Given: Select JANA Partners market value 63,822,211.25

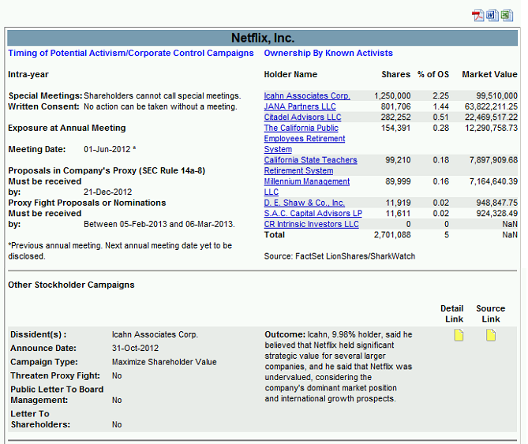Looking at the screenshot, I should coord(491,106).
